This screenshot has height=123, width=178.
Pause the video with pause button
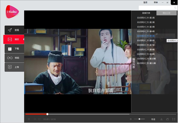click(x=29, y=119)
